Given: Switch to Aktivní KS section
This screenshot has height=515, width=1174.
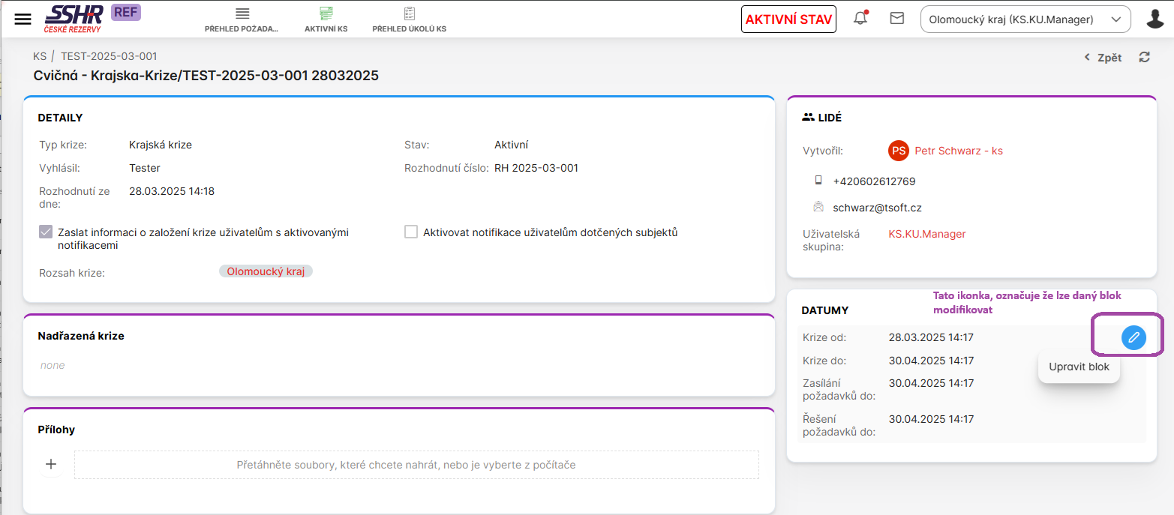Looking at the screenshot, I should pyautogui.click(x=326, y=20).
